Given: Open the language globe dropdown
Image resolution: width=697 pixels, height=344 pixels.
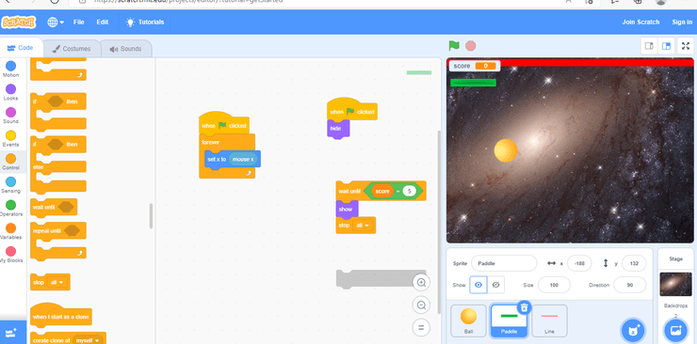Looking at the screenshot, I should pos(56,23).
